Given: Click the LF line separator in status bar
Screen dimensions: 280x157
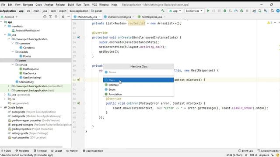Looking at the screenshot, I should [x=246, y=155].
